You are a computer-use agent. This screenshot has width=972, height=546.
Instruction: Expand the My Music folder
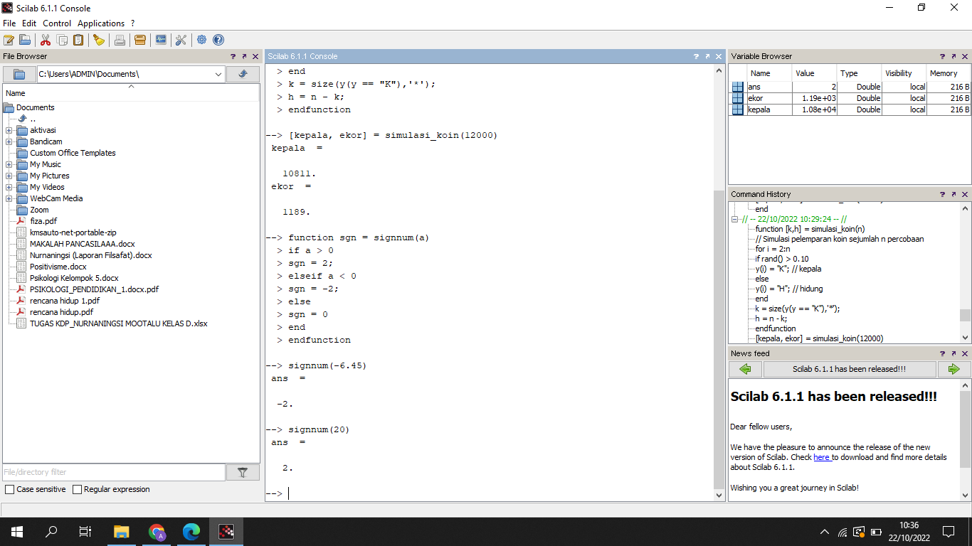click(x=9, y=164)
